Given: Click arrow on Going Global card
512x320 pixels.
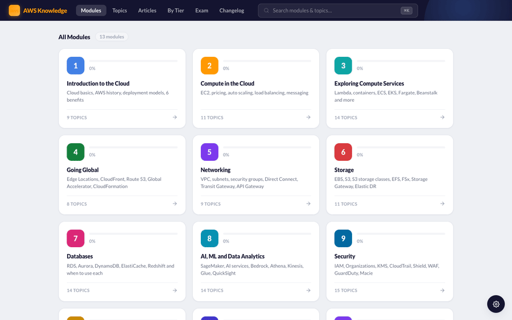Looking at the screenshot, I should (x=175, y=203).
